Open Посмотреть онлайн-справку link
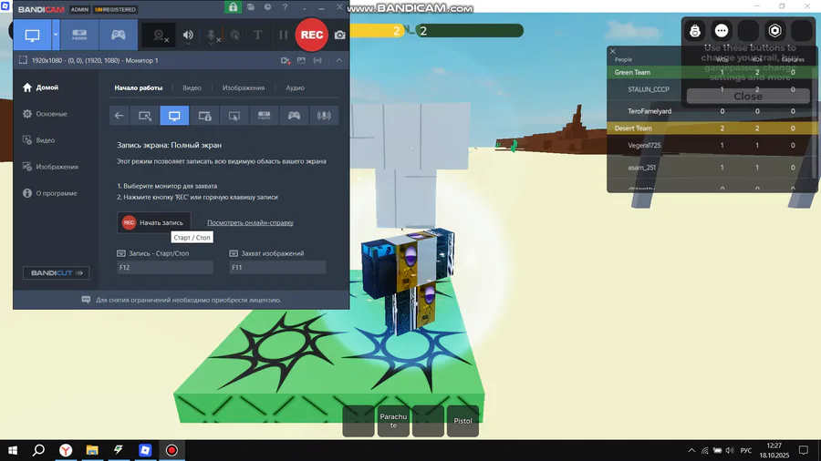 [x=250, y=222]
